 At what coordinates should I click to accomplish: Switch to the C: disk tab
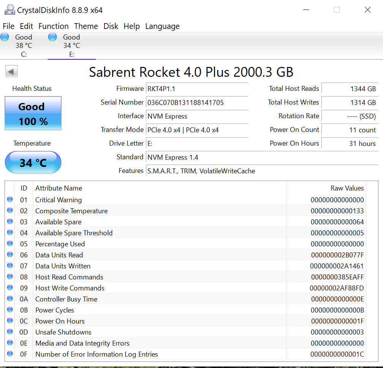24,46
